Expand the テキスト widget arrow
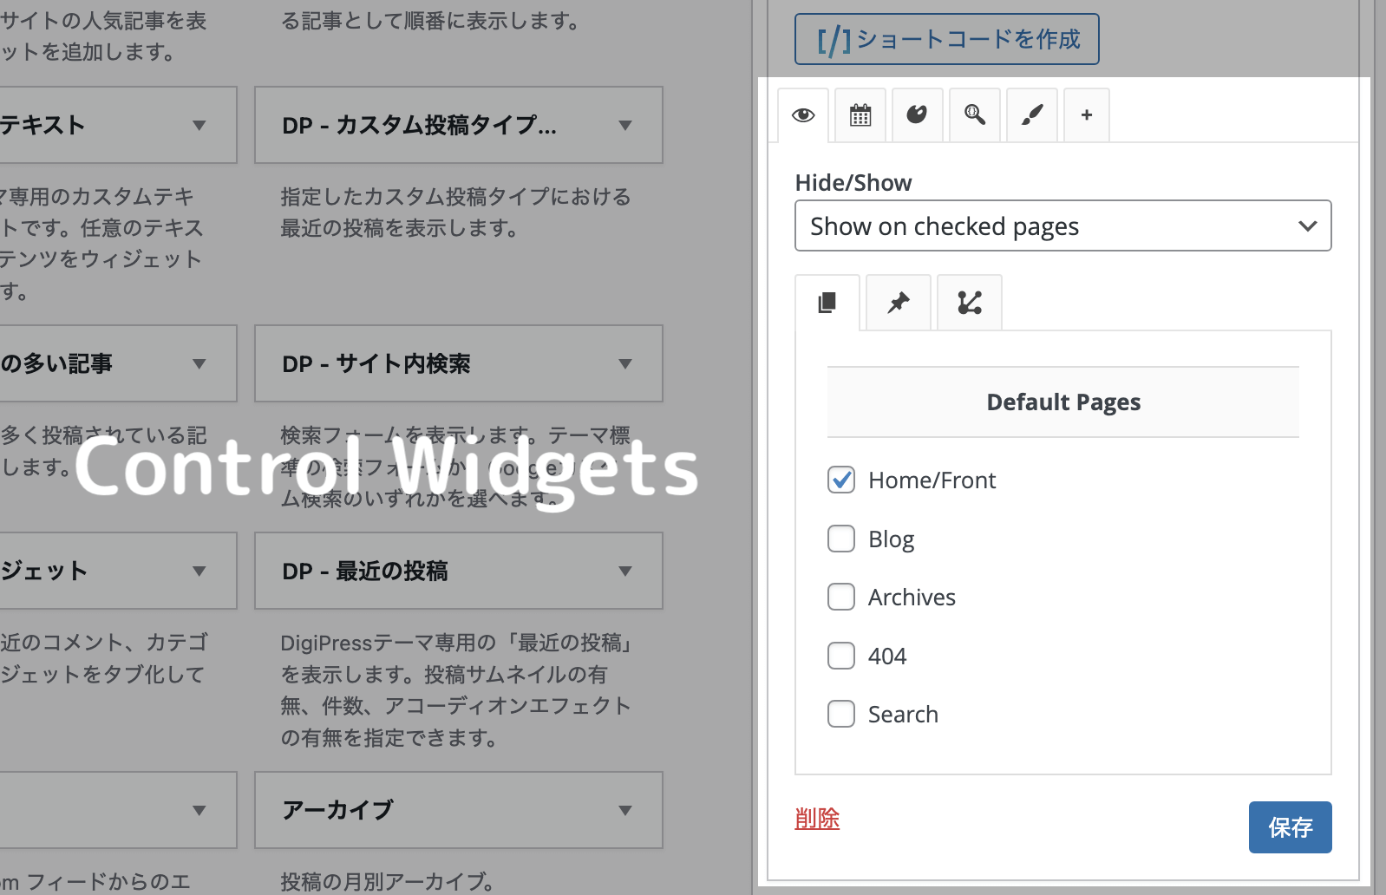1386x895 pixels. tap(199, 125)
